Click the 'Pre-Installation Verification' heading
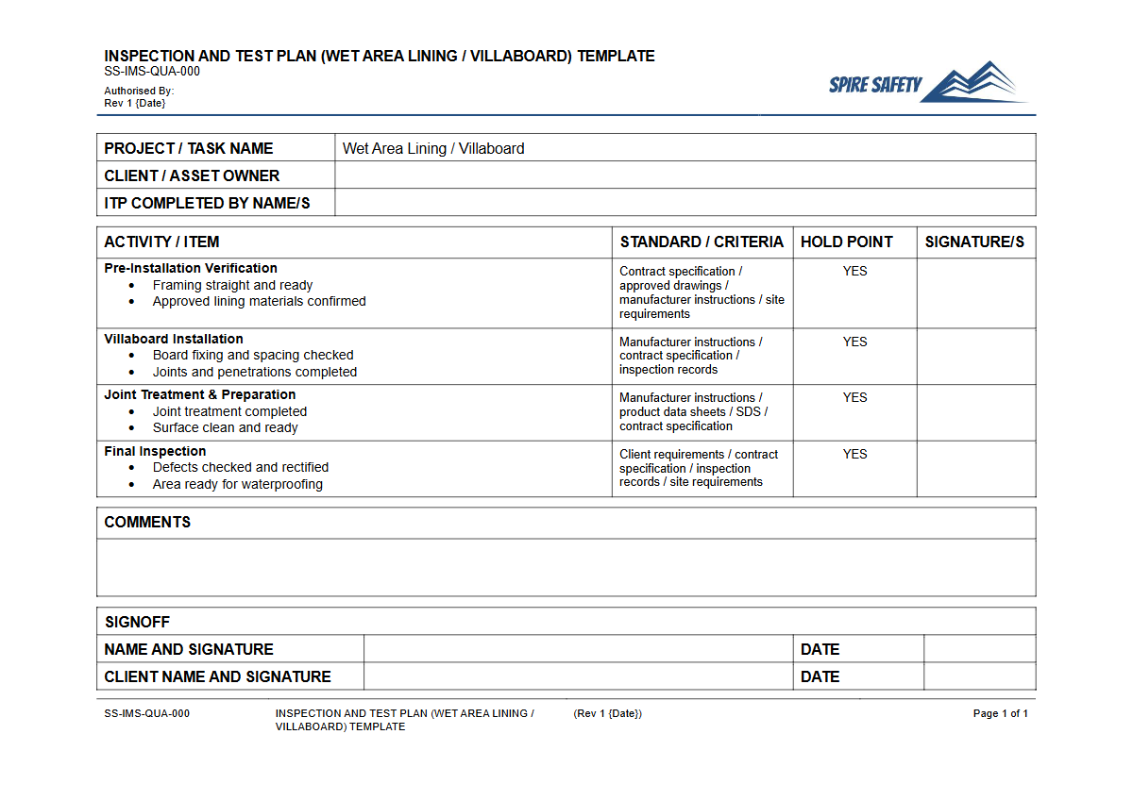This screenshot has width=1133, height=801. (191, 268)
